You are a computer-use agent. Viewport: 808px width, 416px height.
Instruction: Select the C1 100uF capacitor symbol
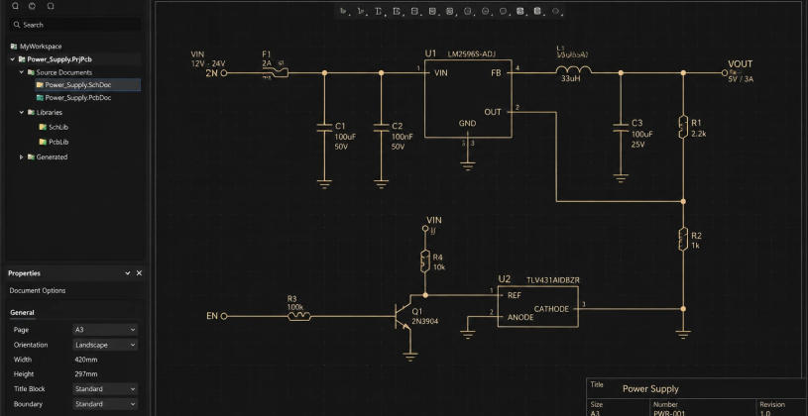click(x=324, y=127)
